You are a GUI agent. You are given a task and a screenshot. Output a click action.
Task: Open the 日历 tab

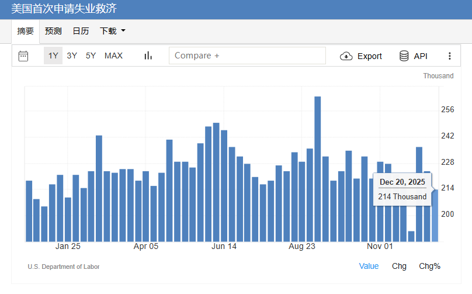81,31
